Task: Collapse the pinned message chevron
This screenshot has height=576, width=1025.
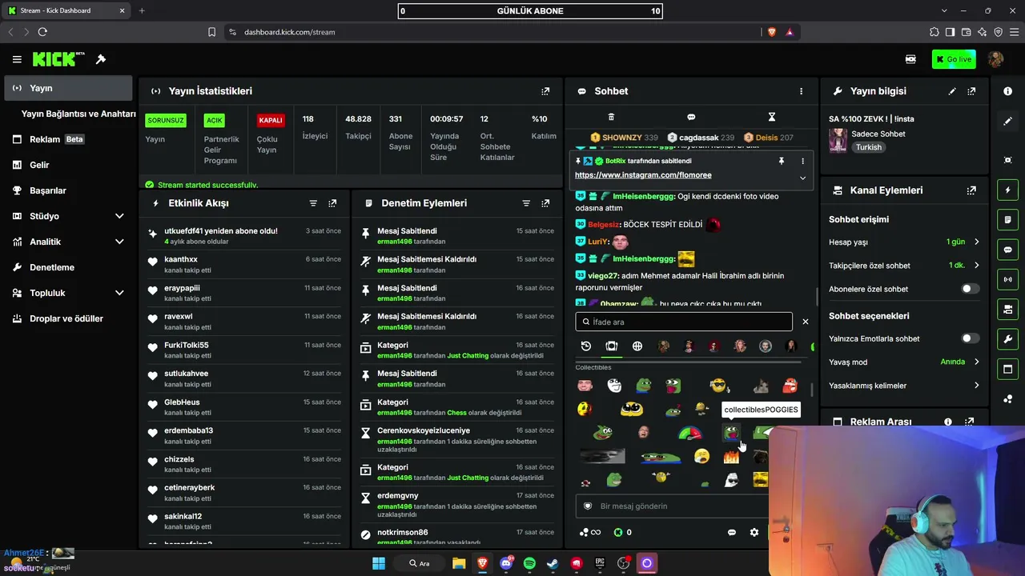Action: [x=802, y=178]
